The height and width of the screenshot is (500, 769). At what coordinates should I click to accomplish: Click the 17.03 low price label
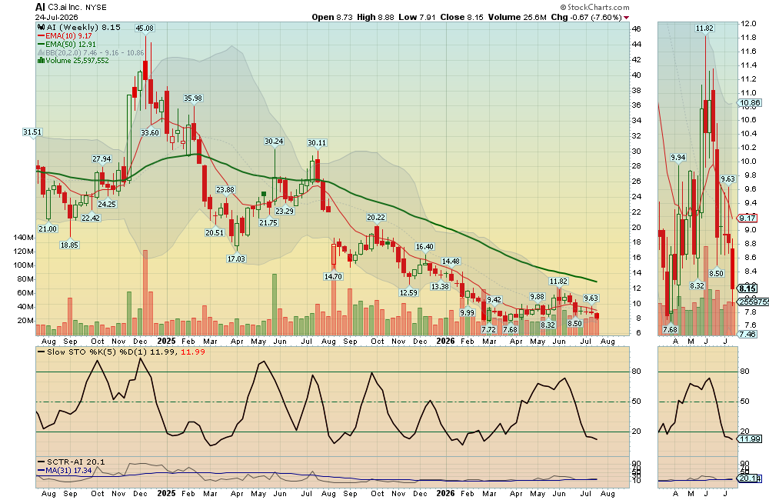236,258
